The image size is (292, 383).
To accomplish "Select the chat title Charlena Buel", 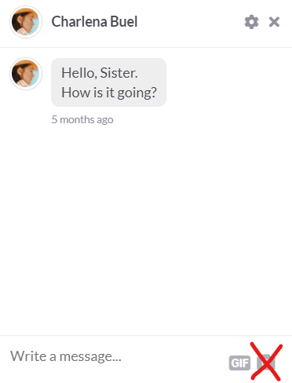I will (94, 21).
